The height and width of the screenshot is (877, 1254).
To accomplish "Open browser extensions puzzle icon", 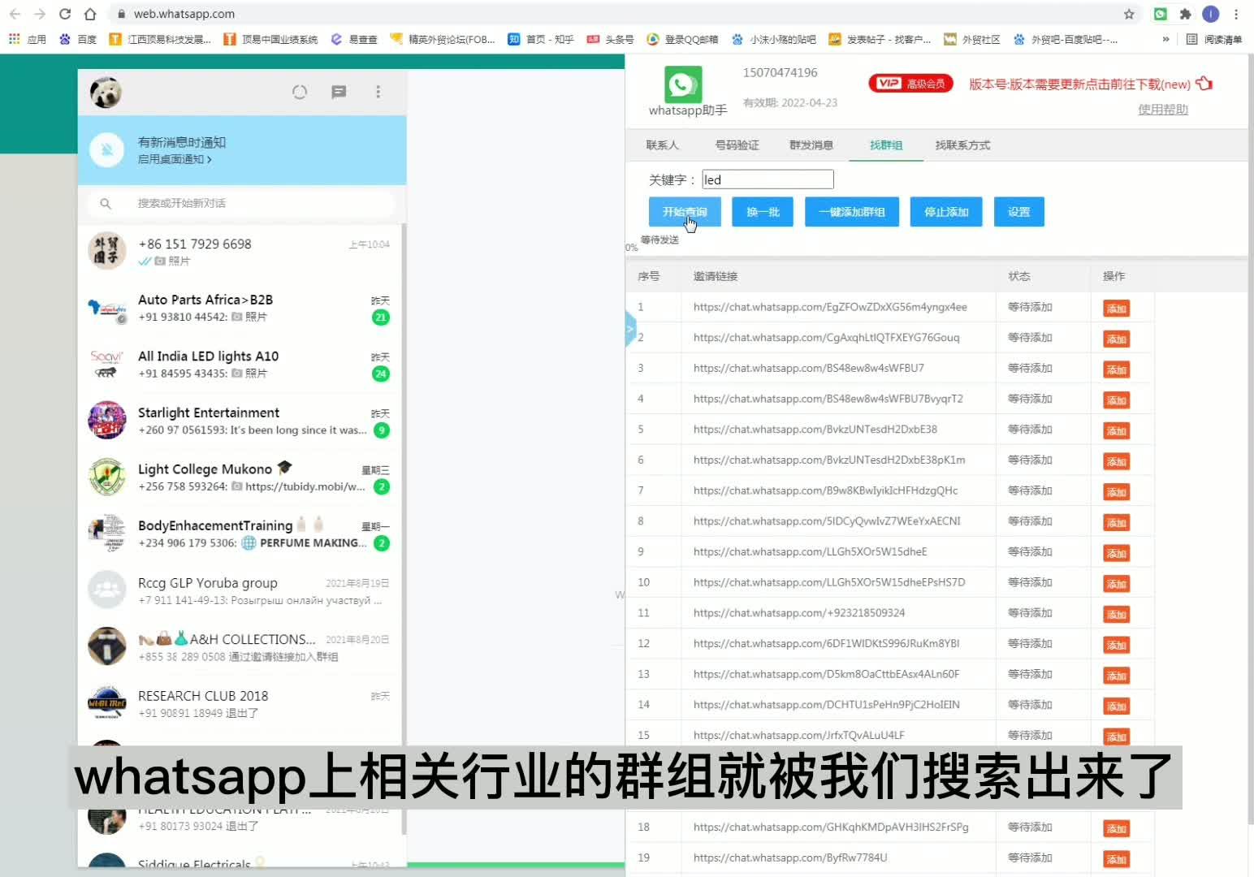I will (x=1185, y=14).
